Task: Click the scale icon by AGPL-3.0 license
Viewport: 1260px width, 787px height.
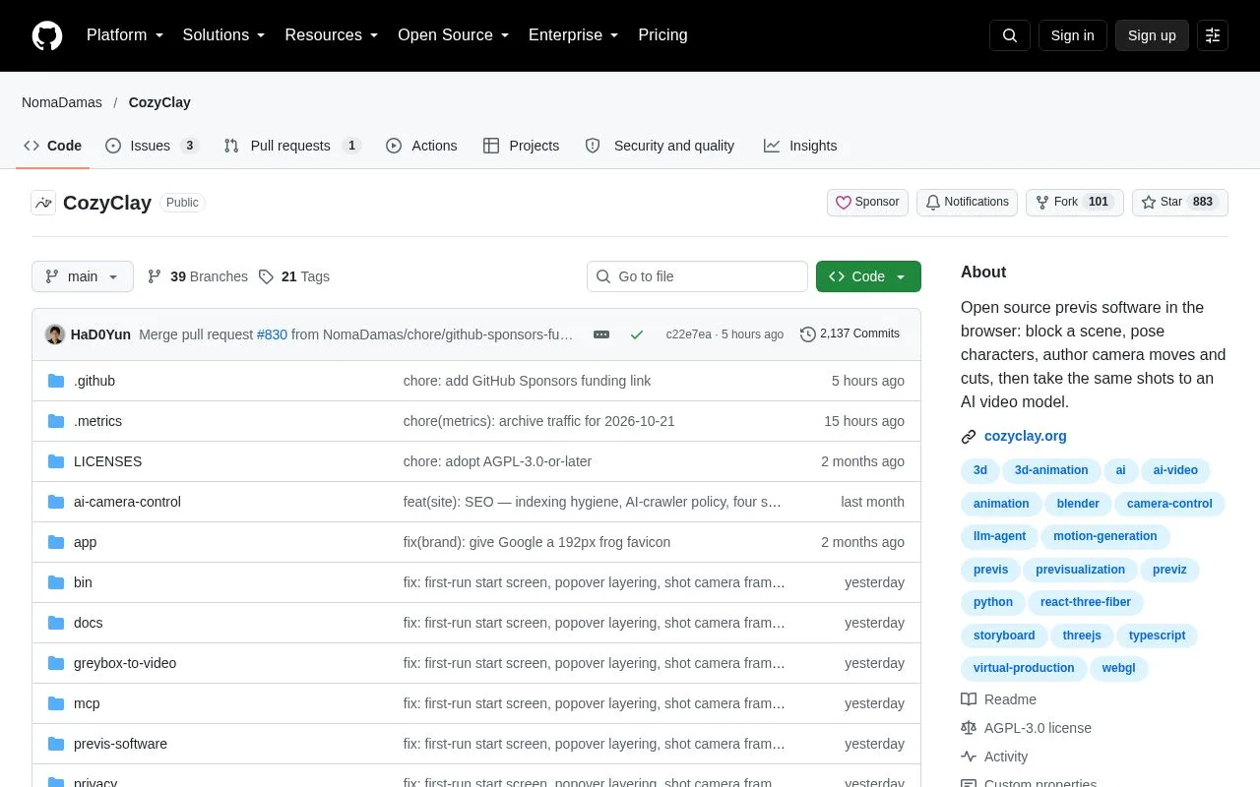Action: point(969,728)
